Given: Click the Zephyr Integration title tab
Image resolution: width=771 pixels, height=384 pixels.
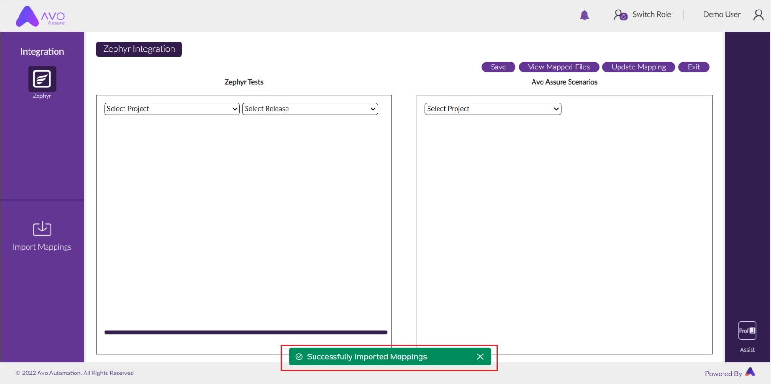Looking at the screenshot, I should click(x=139, y=49).
